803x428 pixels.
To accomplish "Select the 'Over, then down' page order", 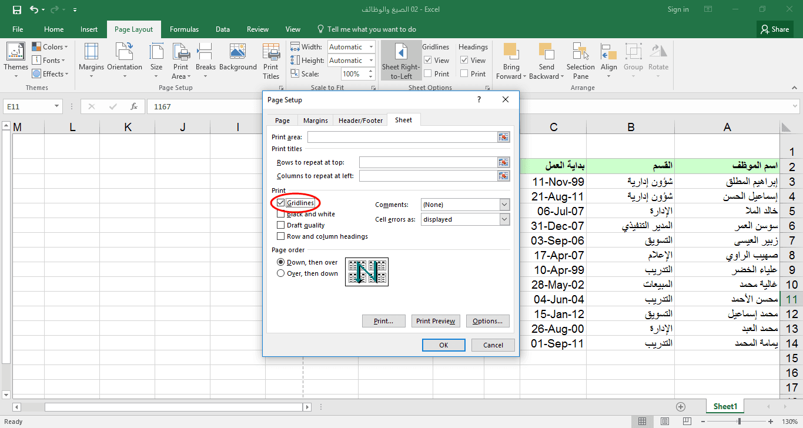I will [280, 273].
